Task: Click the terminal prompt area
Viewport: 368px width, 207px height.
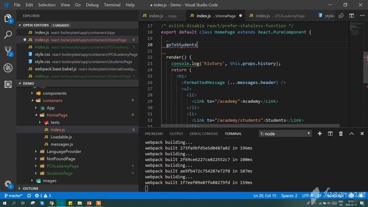Action: click(147, 188)
